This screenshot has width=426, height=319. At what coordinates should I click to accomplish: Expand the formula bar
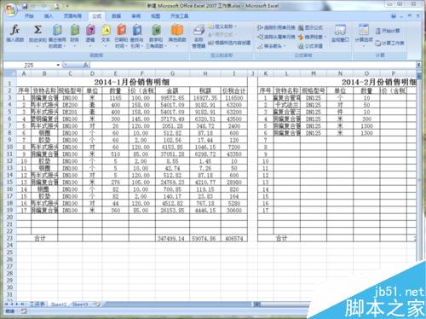pyautogui.click(x=418, y=65)
